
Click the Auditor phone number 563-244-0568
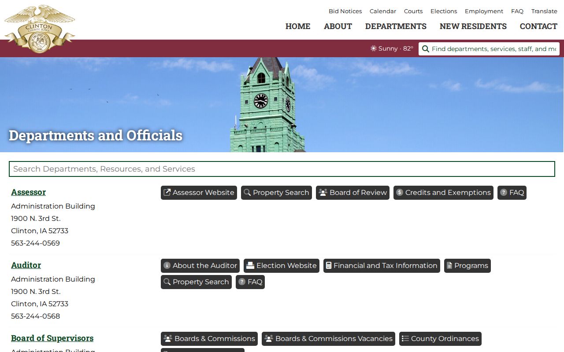pyautogui.click(x=35, y=316)
